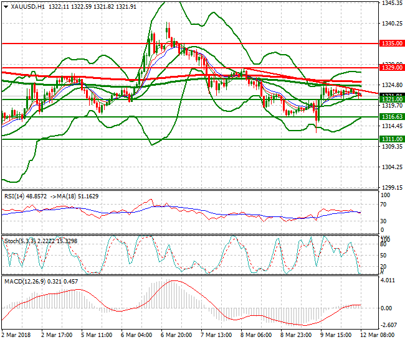Image resolution: width=405 pixels, height=342 pixels.
Task: Select the green 1311.00 price level tag
Action: click(392, 139)
